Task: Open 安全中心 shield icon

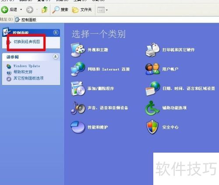Action: 152,127
